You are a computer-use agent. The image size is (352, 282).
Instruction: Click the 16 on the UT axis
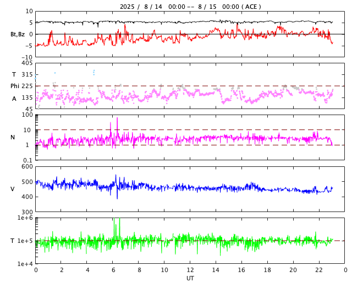pos(241,270)
